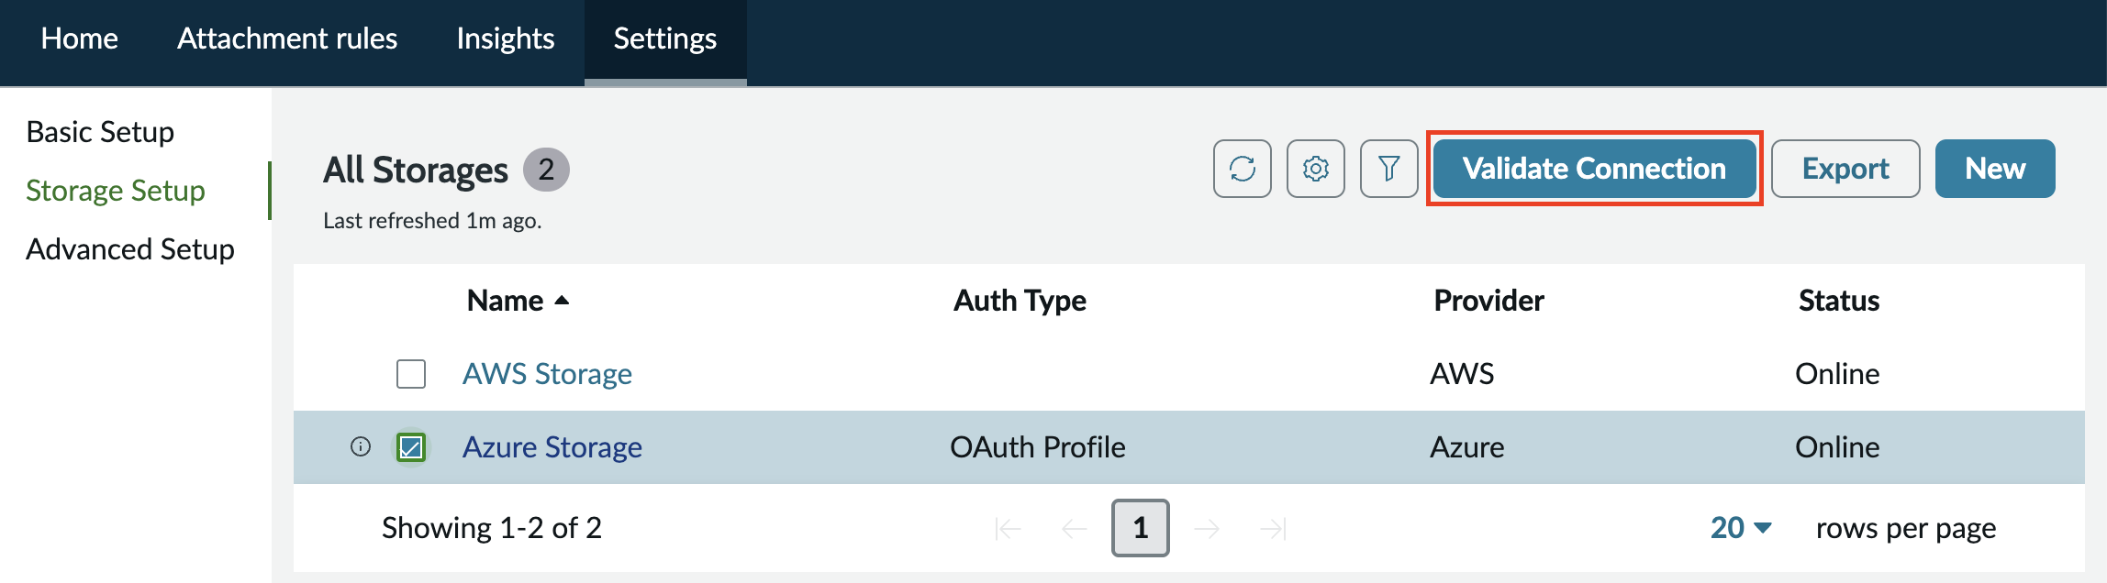Click info icon beside Azure Storage row

click(361, 446)
